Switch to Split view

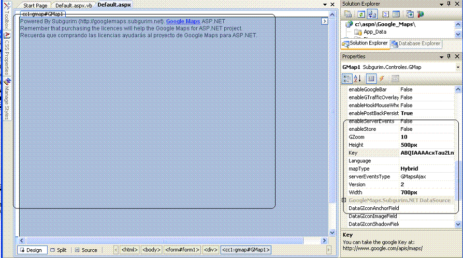[59, 250]
